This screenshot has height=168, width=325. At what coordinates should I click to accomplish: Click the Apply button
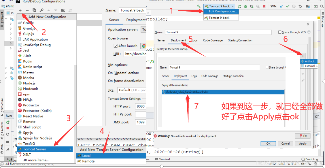[x=303, y=144]
